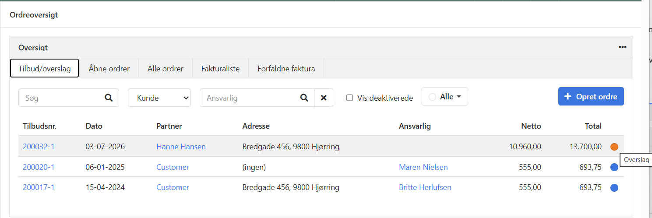Click the Adresse column header

pyautogui.click(x=256, y=126)
